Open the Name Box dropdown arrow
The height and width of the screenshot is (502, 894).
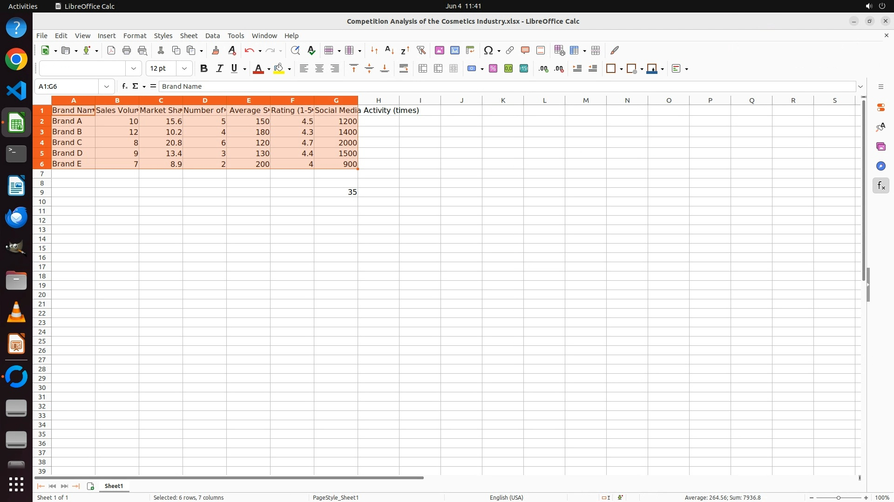(x=107, y=86)
